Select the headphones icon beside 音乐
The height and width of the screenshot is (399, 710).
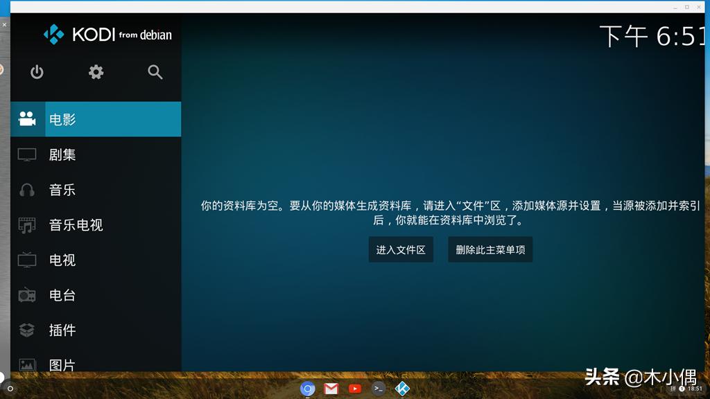(x=26, y=189)
